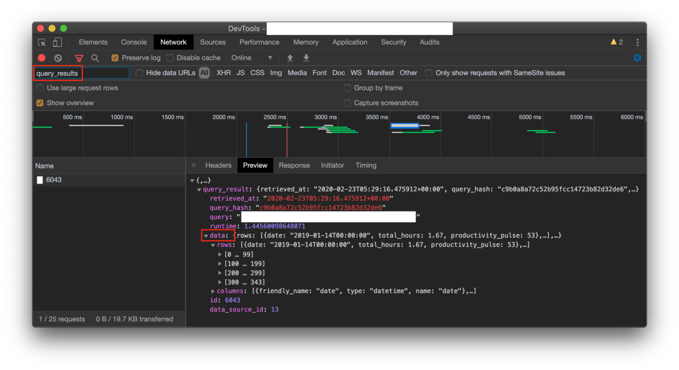Screen dimensions: 679x370
Task: Show the Response tab
Action: [x=294, y=165]
